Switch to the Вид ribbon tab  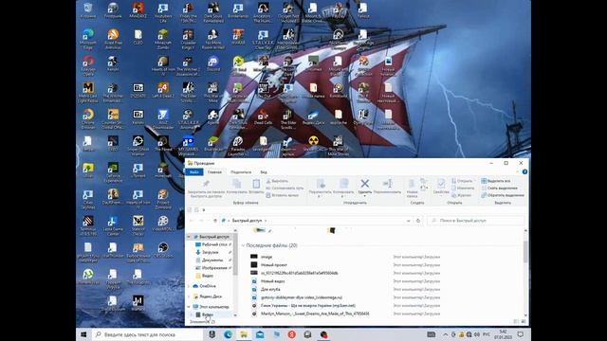[264, 172]
